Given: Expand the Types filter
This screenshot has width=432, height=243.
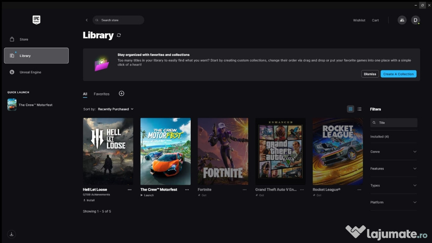Looking at the screenshot, I should pyautogui.click(x=394, y=186).
